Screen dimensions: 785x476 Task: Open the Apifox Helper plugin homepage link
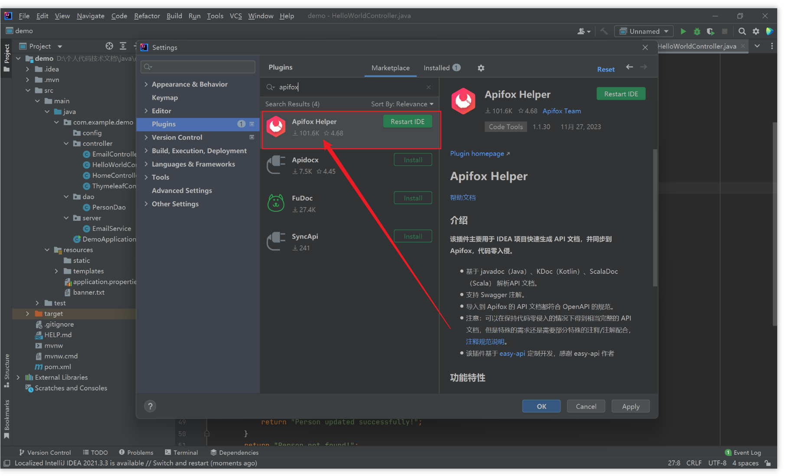pos(477,153)
